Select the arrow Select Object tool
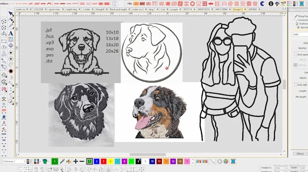 (x=11, y=14)
